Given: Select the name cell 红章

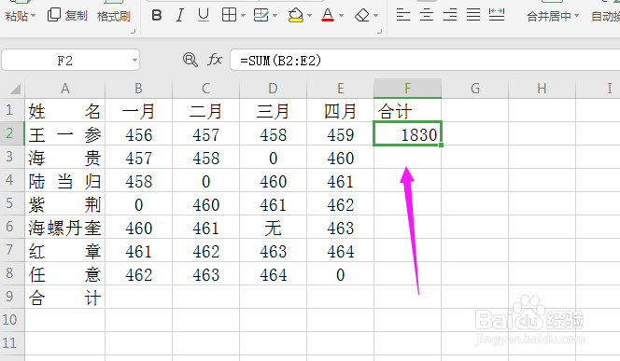Looking at the screenshot, I should pos(65,250).
